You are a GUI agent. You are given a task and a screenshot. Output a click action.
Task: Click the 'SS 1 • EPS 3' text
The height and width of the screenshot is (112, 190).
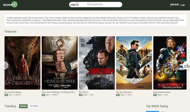tap(15, 95)
